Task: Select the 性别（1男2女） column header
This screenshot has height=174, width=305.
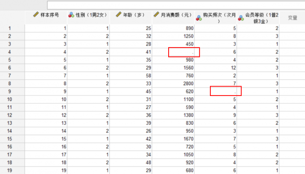Action: pyautogui.click(x=88, y=17)
